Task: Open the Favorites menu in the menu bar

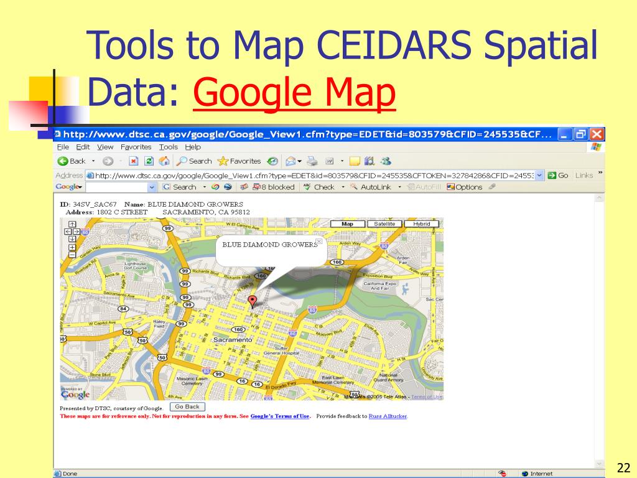Action: click(136, 147)
